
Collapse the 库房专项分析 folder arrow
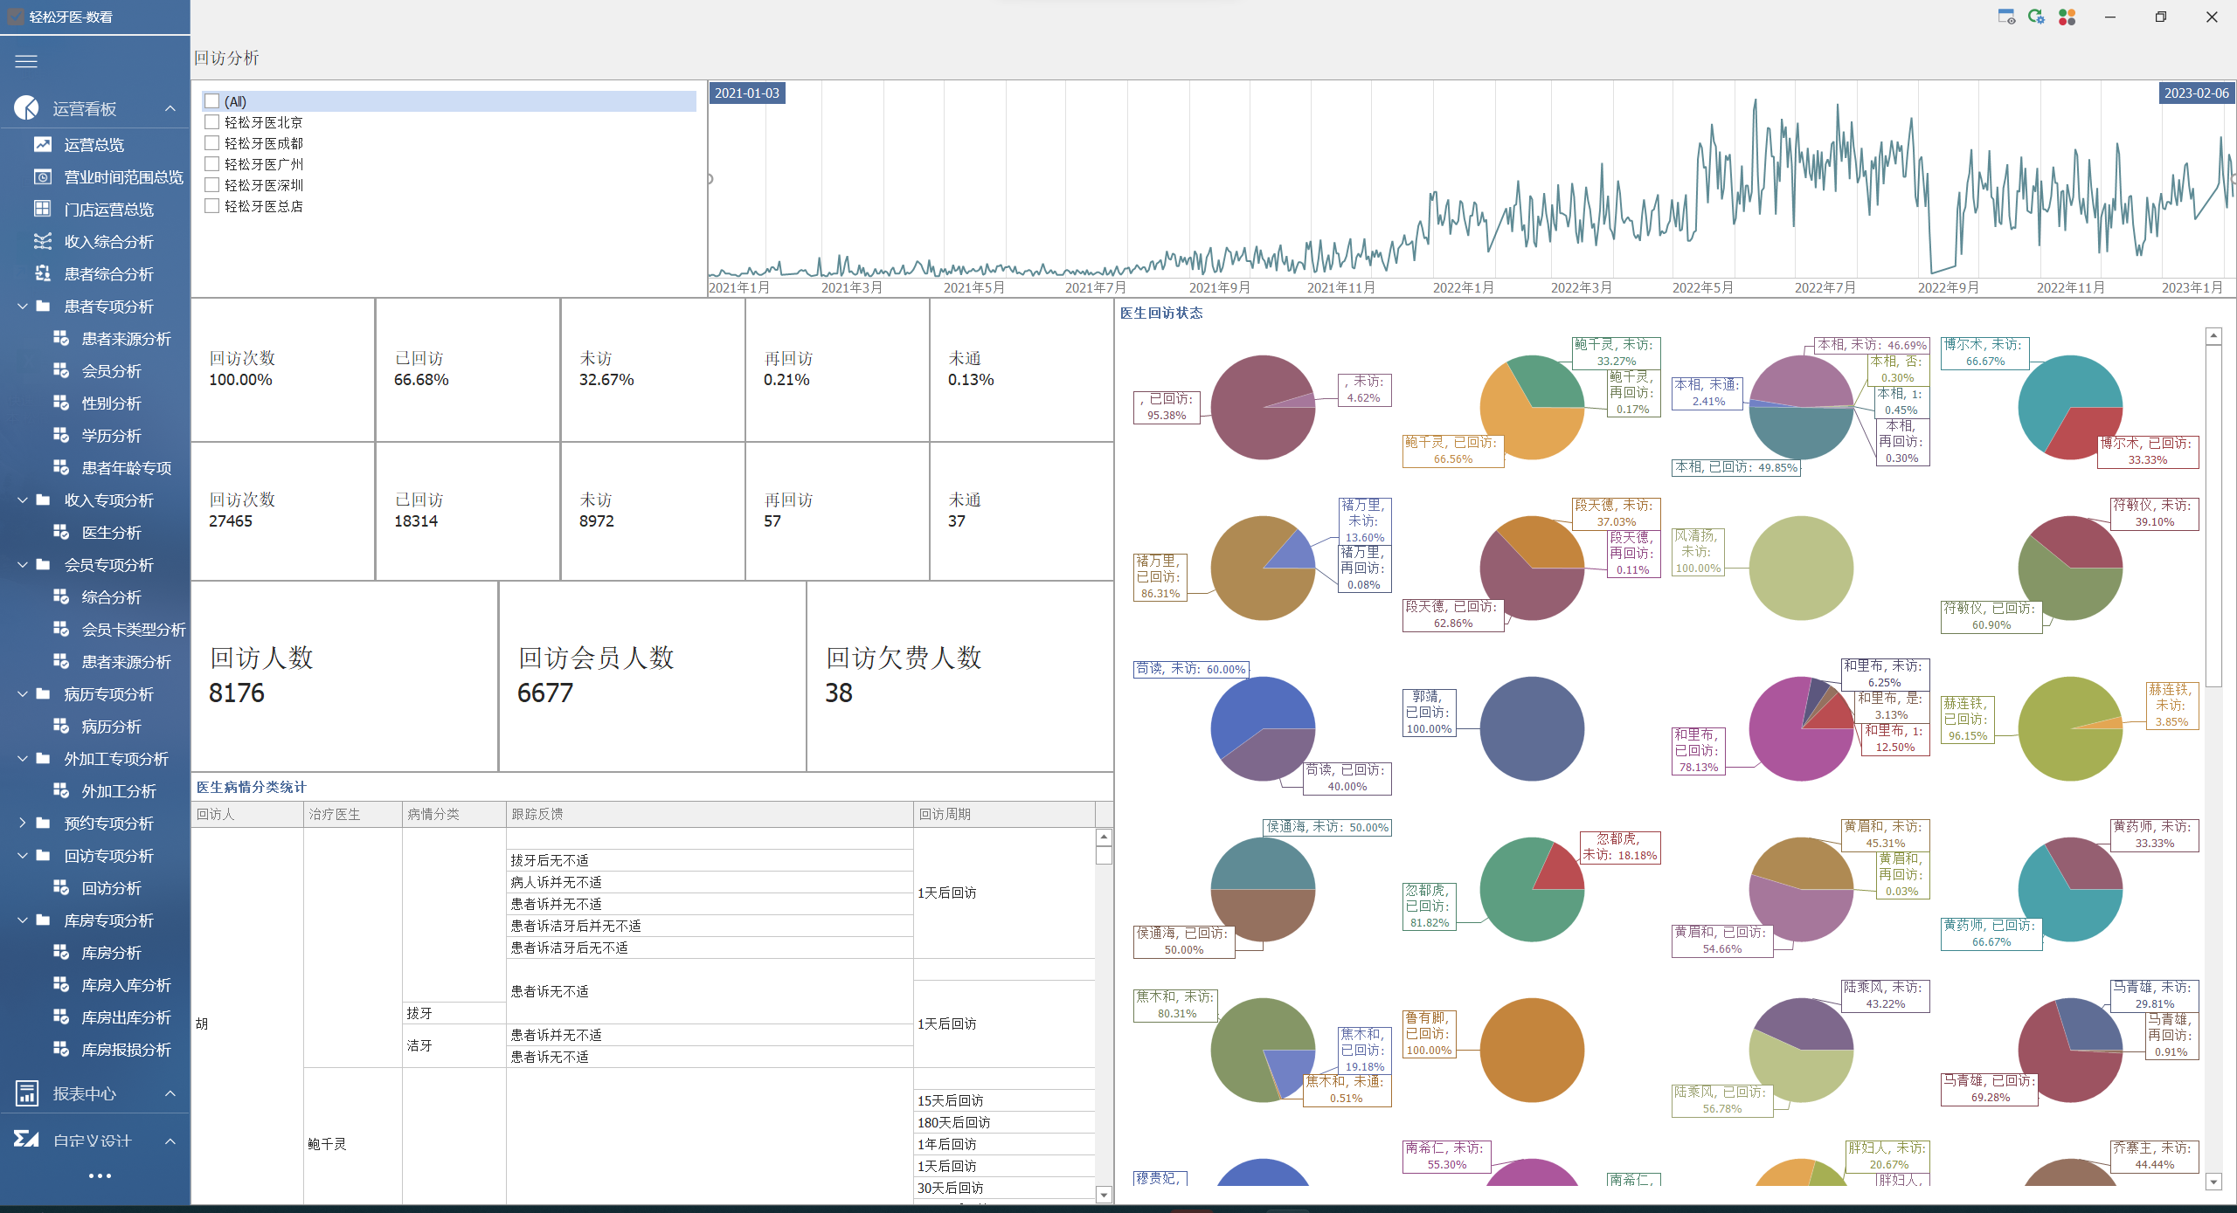(23, 920)
